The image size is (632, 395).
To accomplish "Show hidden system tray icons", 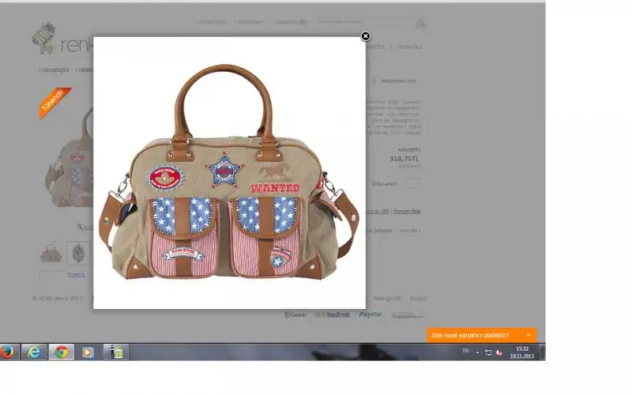I will [477, 352].
